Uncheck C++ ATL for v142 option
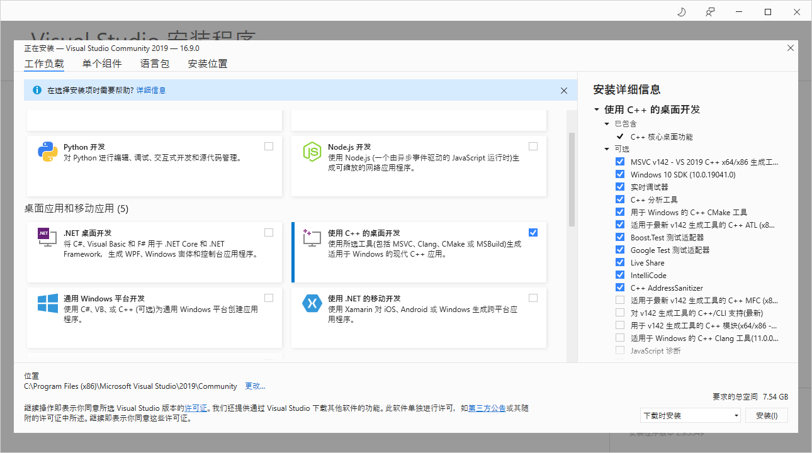The height and width of the screenshot is (453, 812). (x=620, y=225)
